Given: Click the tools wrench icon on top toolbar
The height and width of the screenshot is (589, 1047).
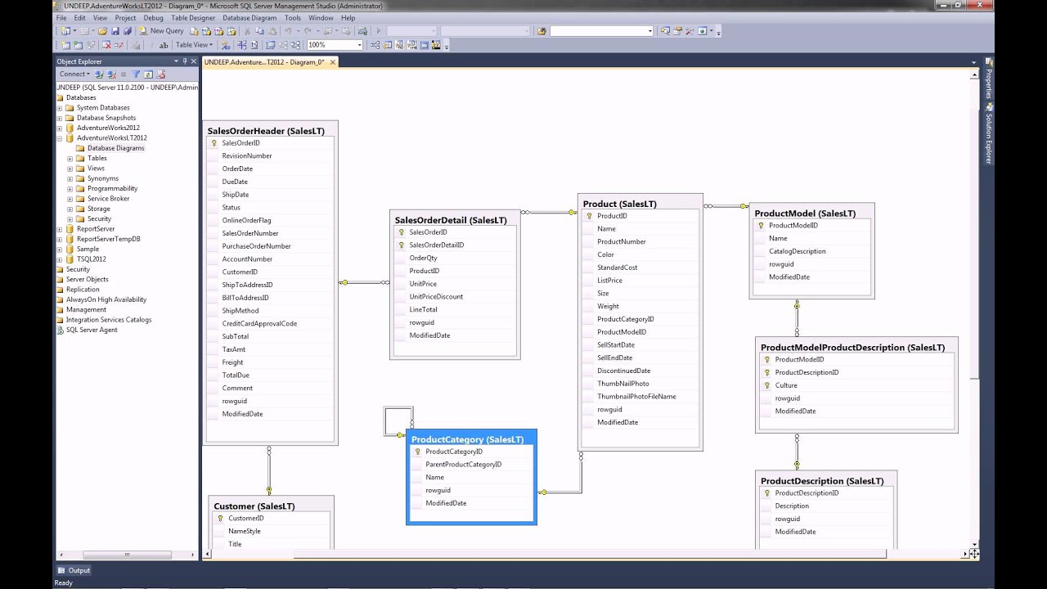Looking at the screenshot, I should point(690,31).
